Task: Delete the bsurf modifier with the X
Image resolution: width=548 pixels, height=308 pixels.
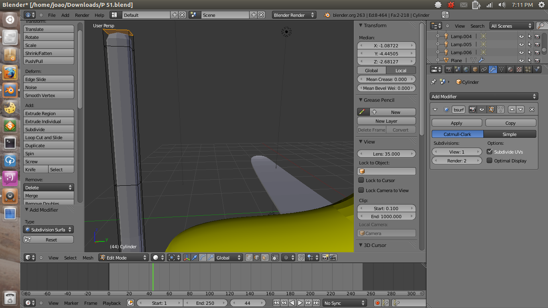Action: (532, 109)
